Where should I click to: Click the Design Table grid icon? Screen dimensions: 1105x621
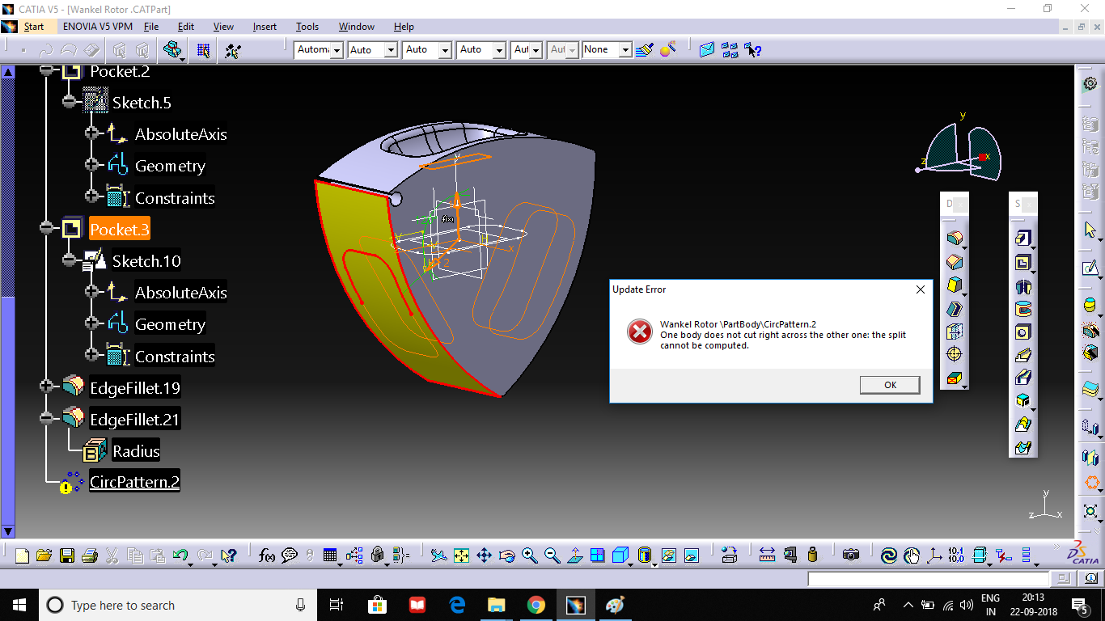click(330, 556)
